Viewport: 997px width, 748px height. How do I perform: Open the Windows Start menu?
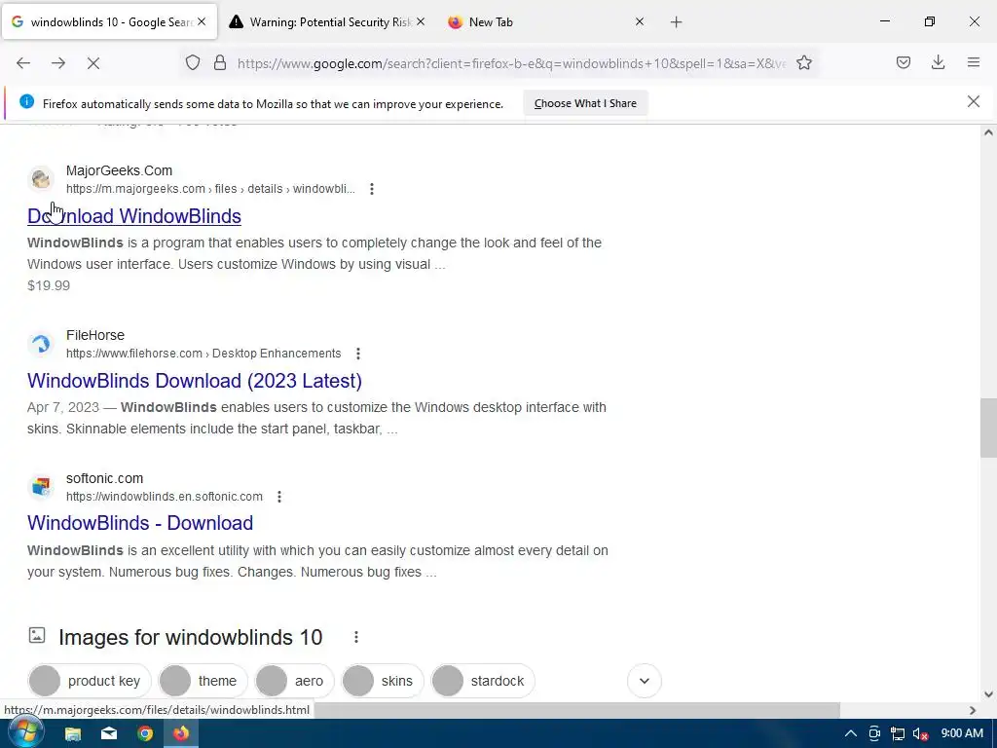tap(24, 732)
